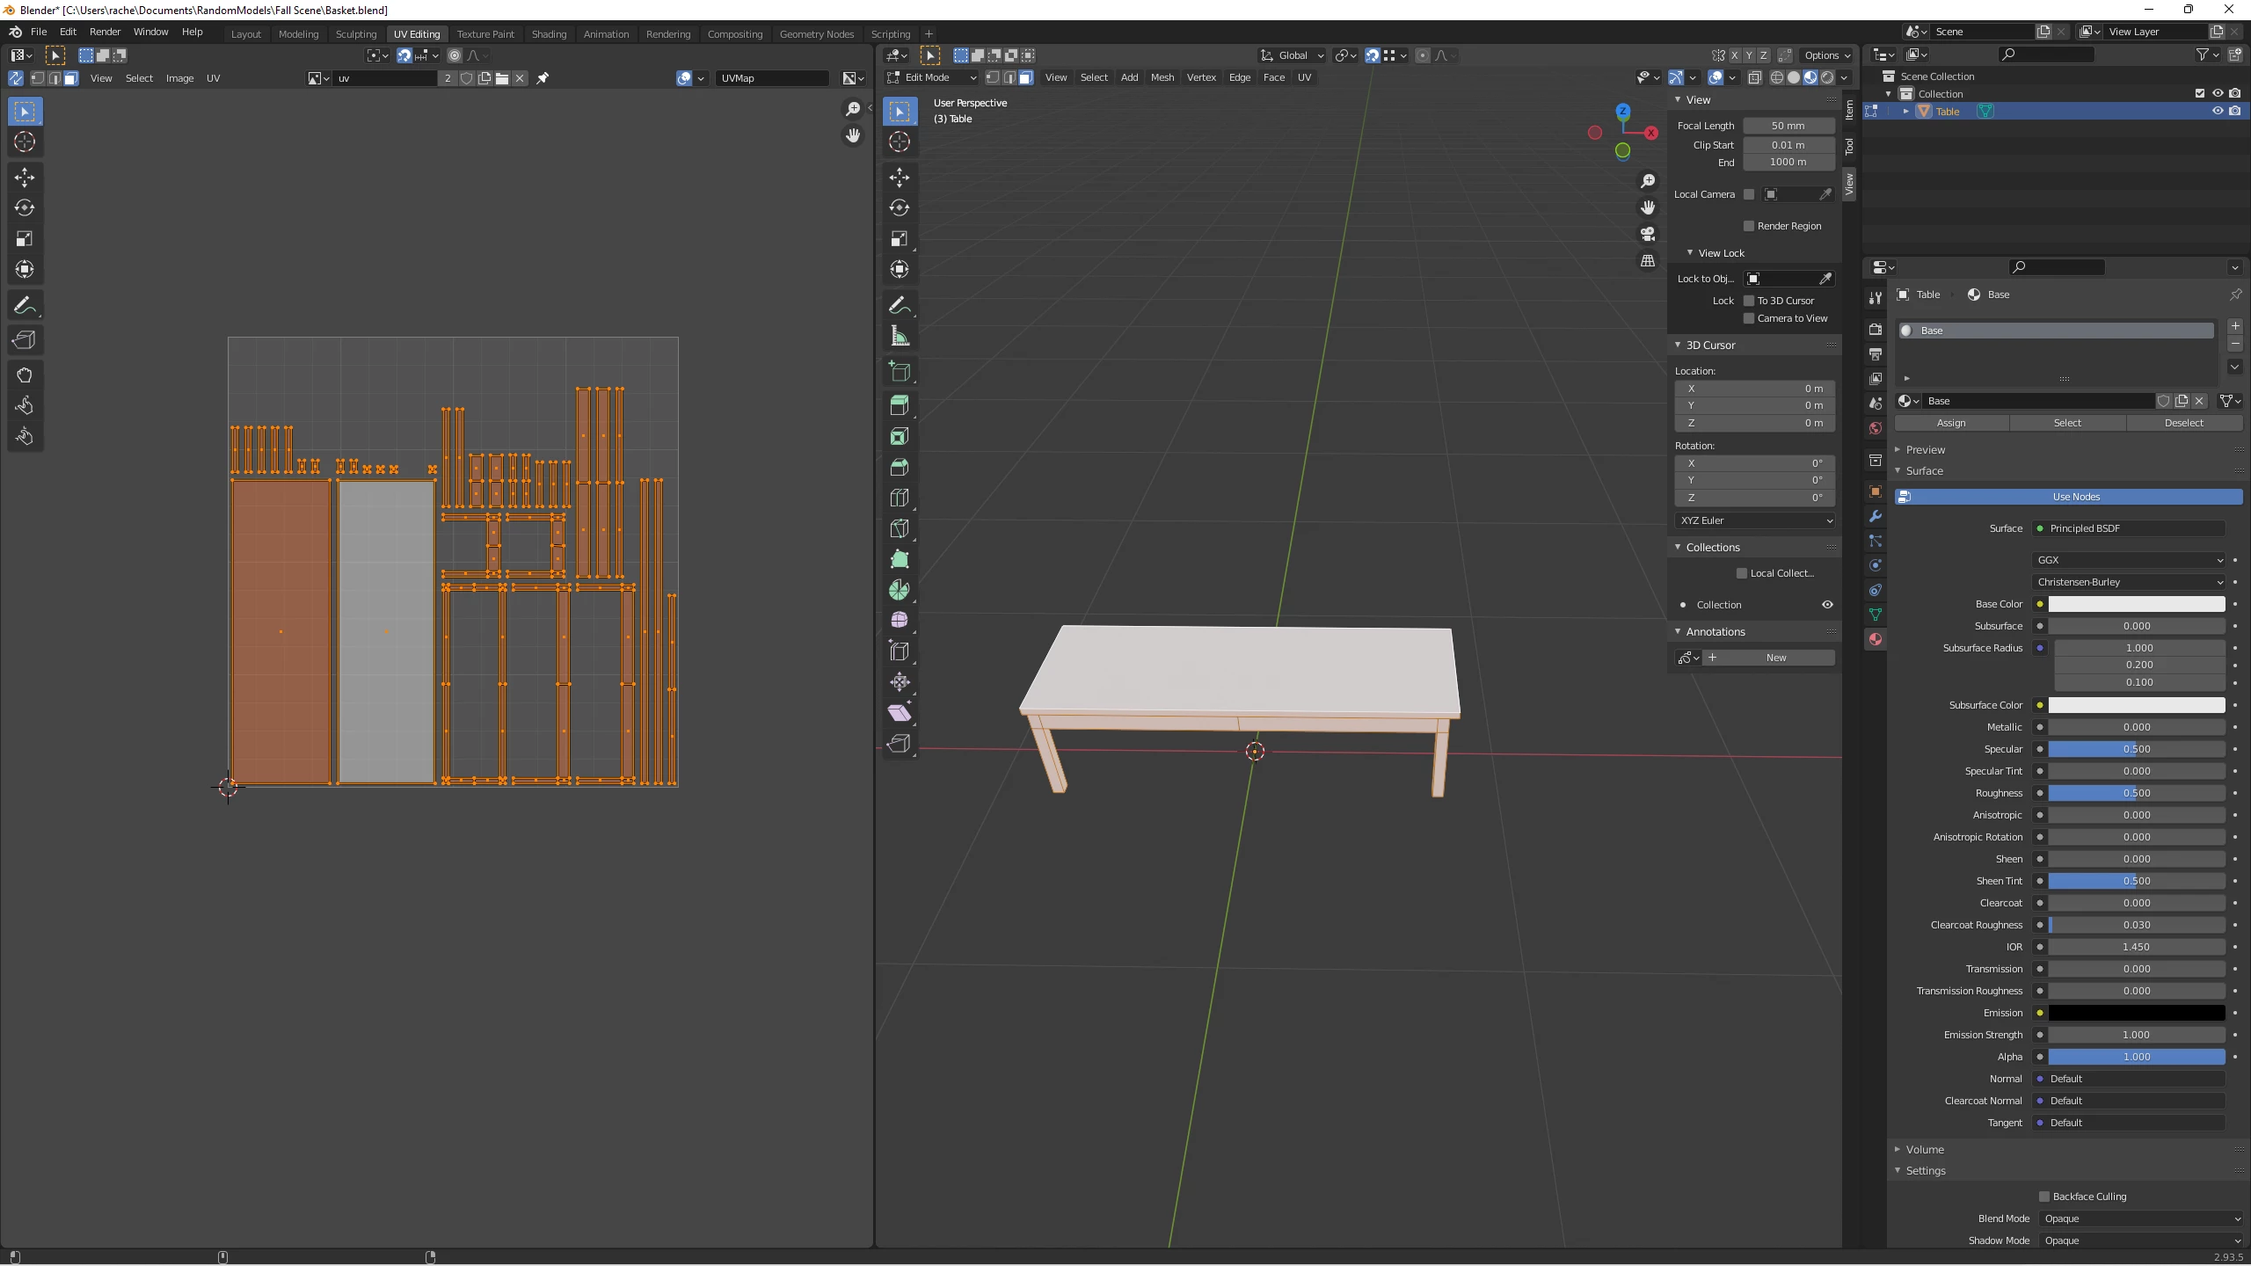Enable the Render Region checkbox
The image size is (2251, 1266).
coord(1749,226)
